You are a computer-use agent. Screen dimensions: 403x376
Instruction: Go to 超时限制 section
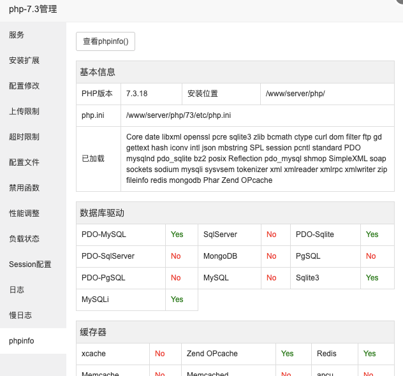coord(24,137)
